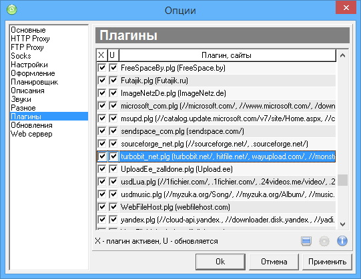The image size is (361, 279).
Task: Click the plugin list scroll up arrow
Action: point(342,55)
